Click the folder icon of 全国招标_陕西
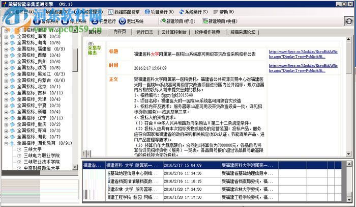This screenshot has width=356, height=207. (x=13, y=68)
